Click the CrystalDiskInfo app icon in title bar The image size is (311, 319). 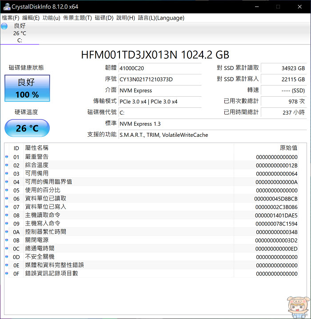tap(7, 7)
